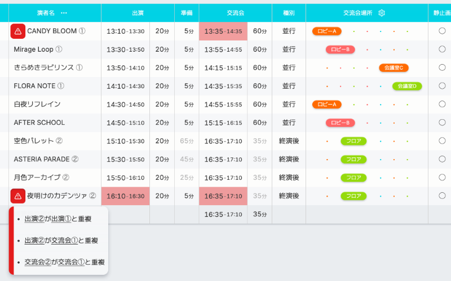The image size is (451, 281).
Task: Click the performer name きらめきラビリンス ①
Action: (x=48, y=67)
